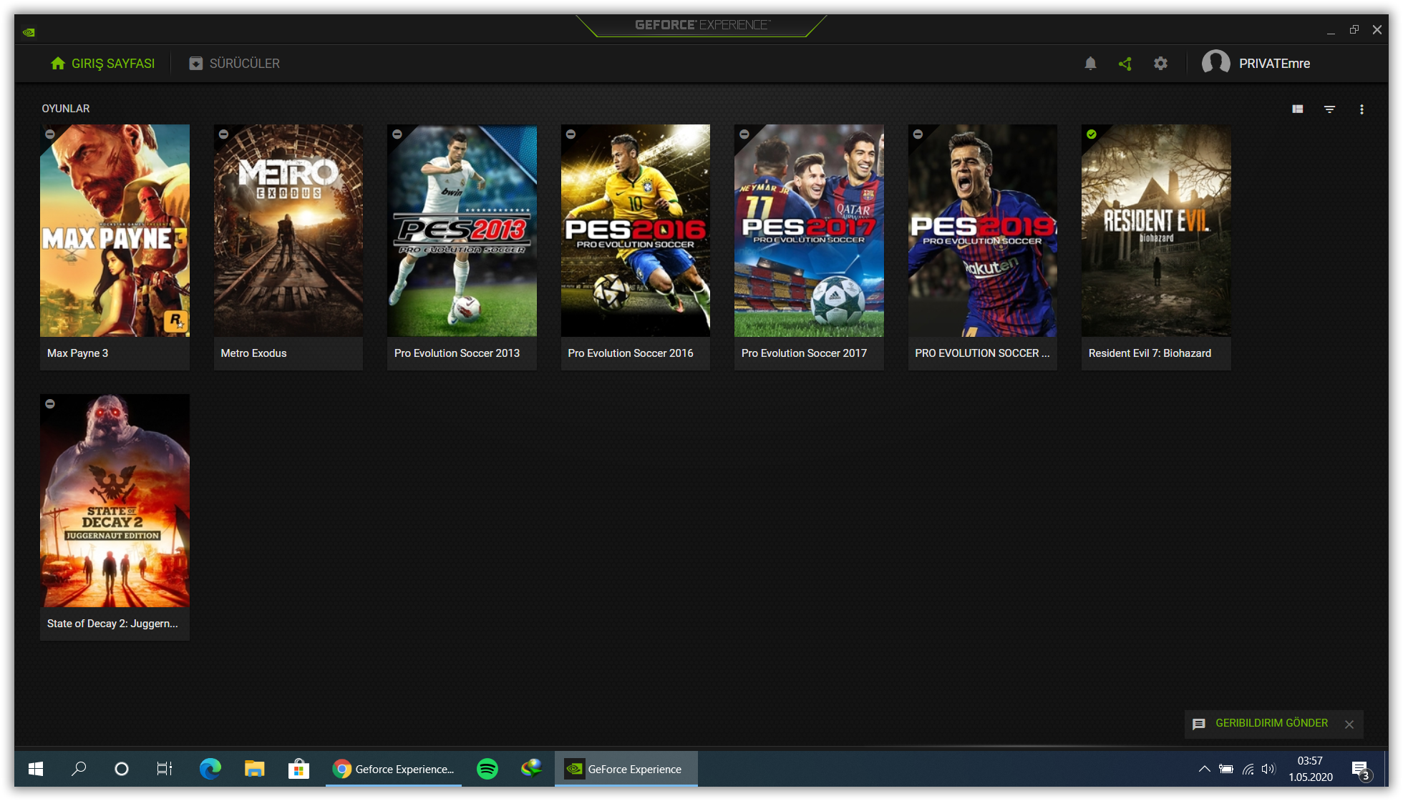Click the NVIDIA logo in title bar
1403x801 pixels.
pyautogui.click(x=29, y=32)
